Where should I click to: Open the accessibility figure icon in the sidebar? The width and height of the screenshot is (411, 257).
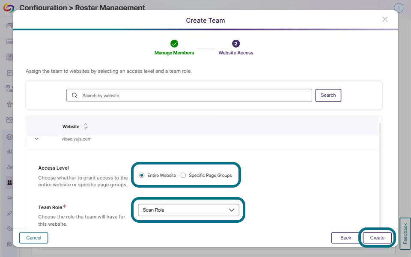click(9, 105)
